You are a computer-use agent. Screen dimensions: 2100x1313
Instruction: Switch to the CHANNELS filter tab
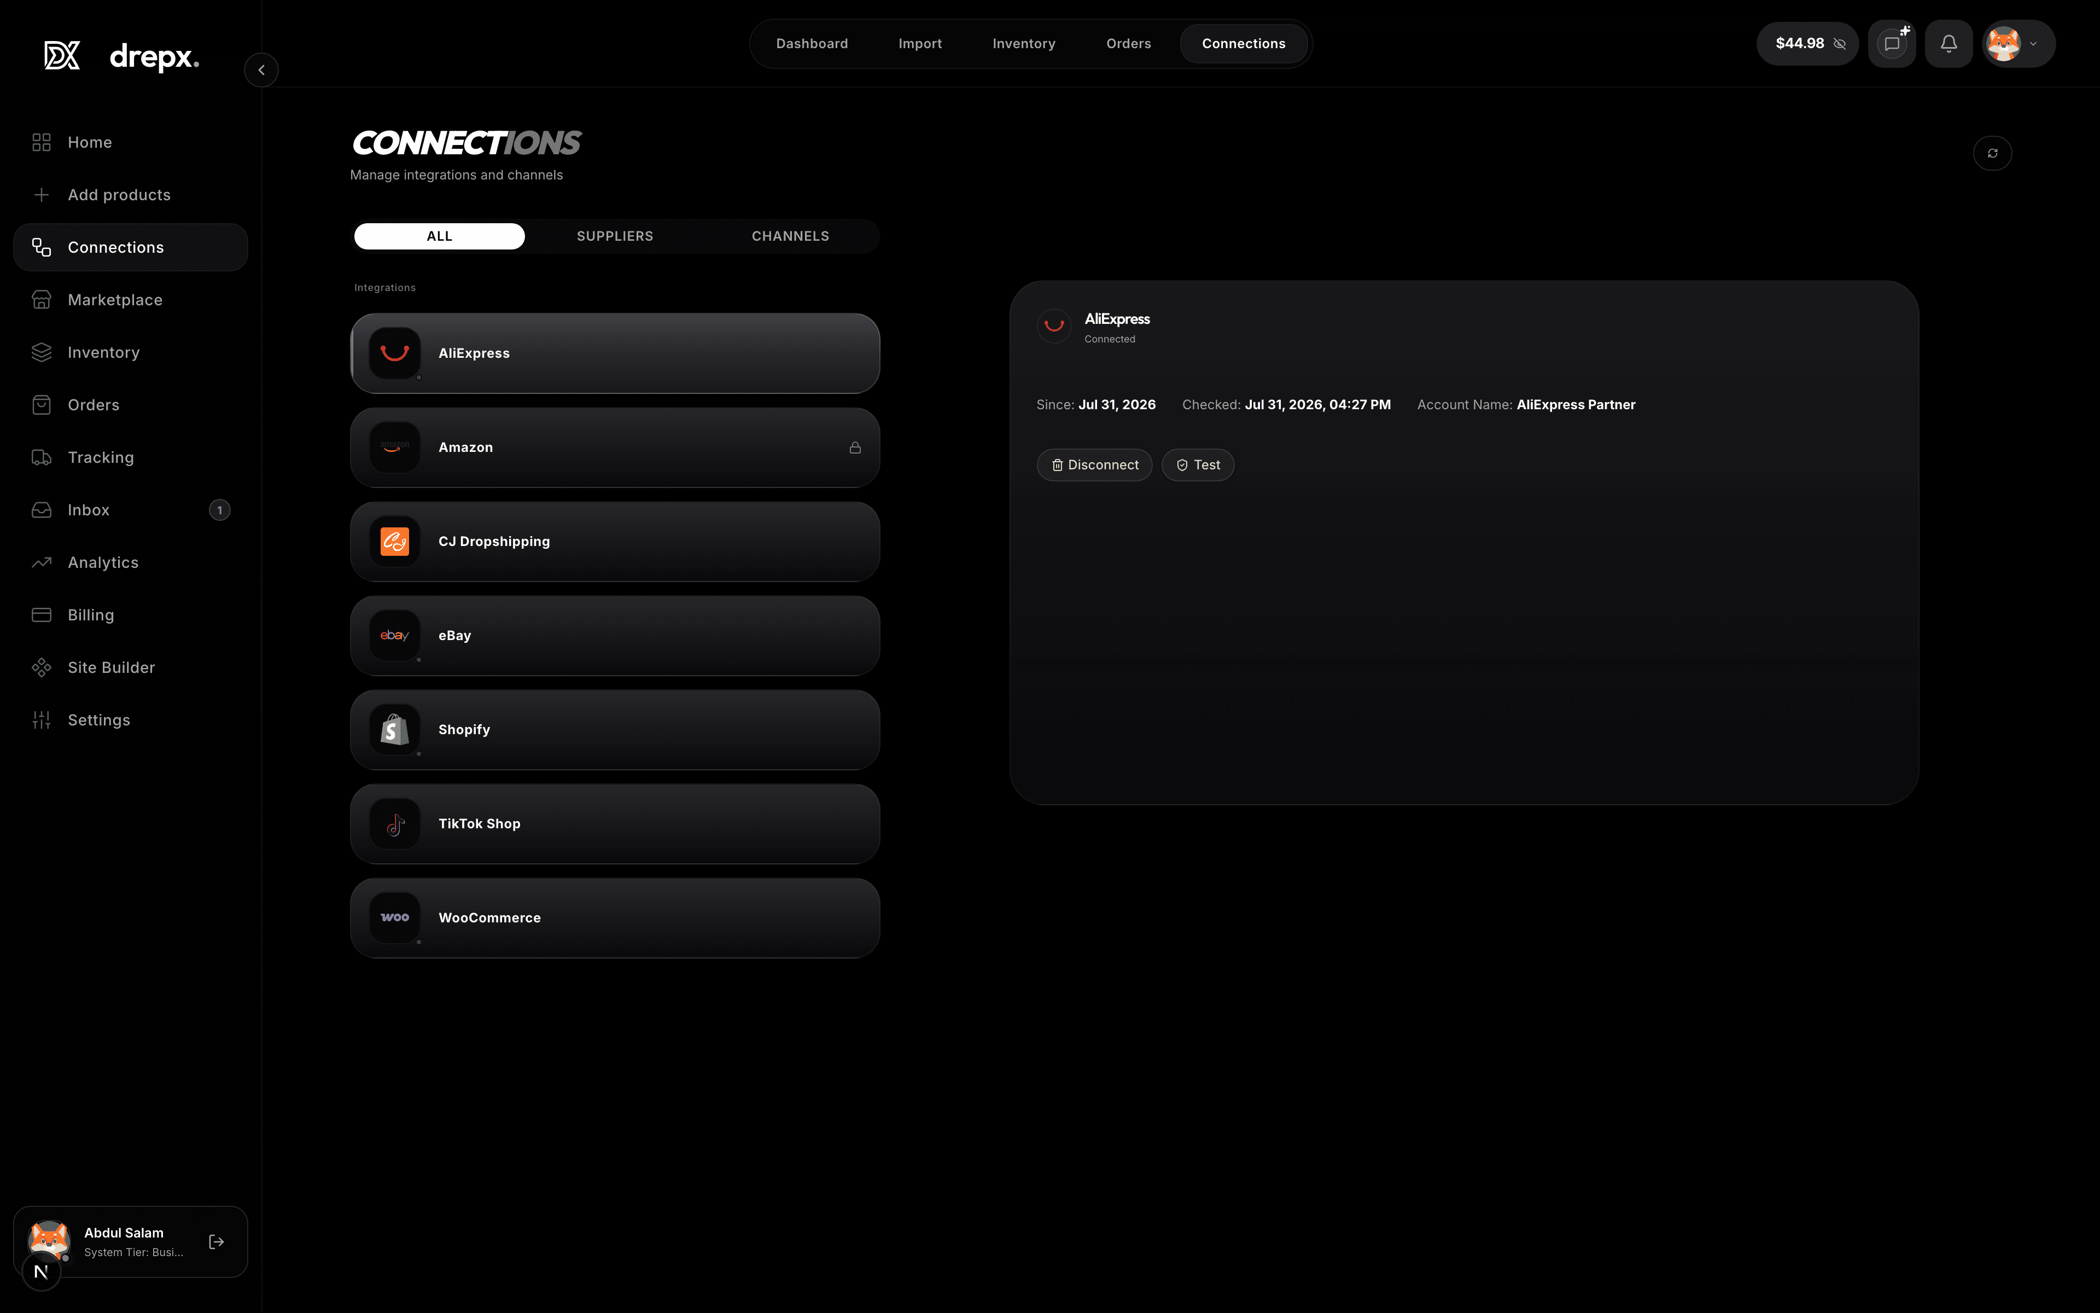[x=790, y=236]
